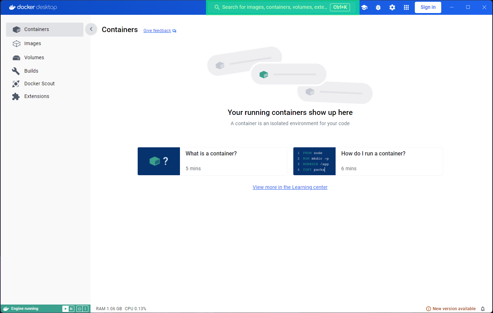Click the Docker Desktop logo in title bar
Screen dimensions: 493x313
pyautogui.click(x=33, y=7)
